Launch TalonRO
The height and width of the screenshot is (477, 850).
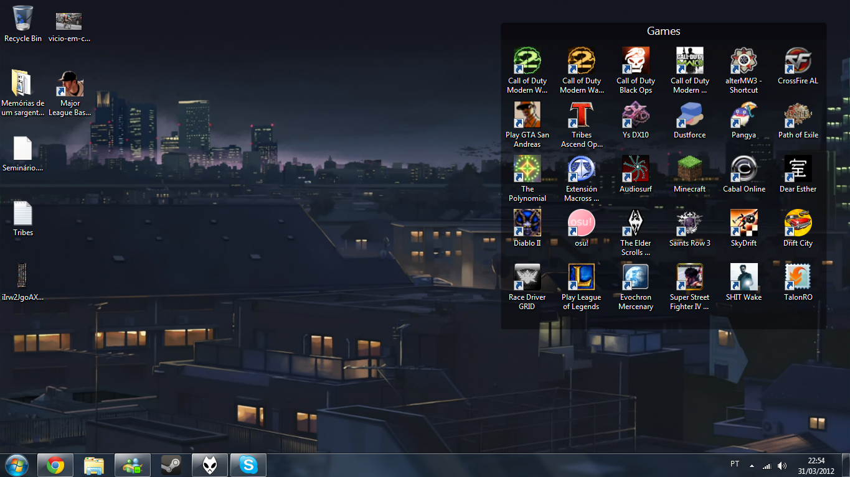pyautogui.click(x=798, y=277)
